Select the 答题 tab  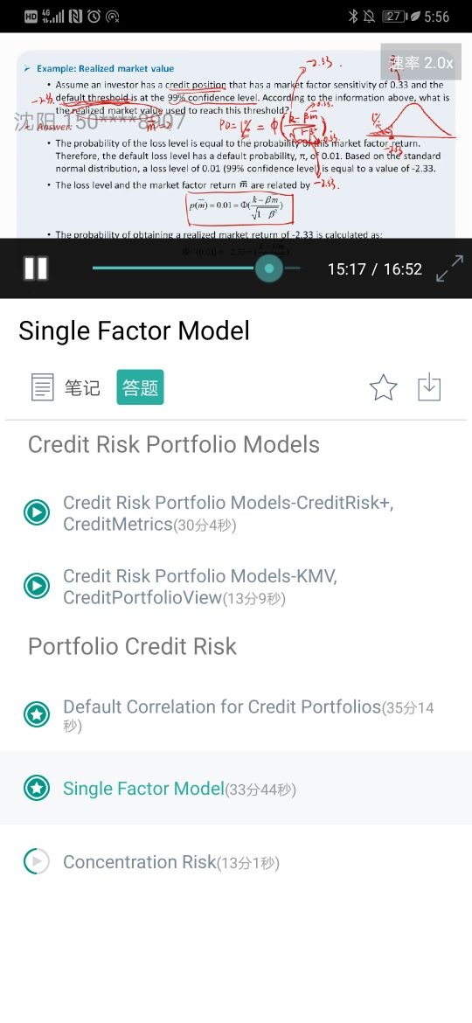click(140, 386)
